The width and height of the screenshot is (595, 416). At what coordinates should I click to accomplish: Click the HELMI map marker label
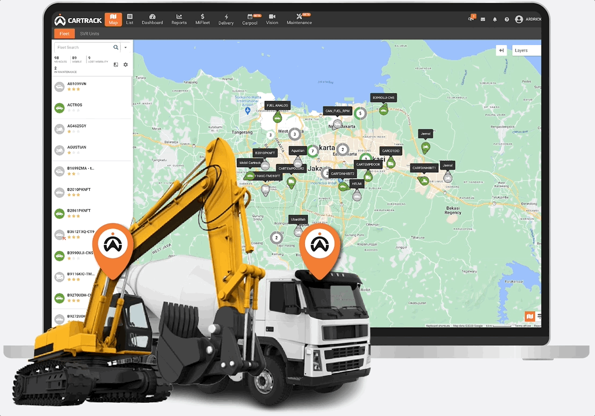(357, 184)
